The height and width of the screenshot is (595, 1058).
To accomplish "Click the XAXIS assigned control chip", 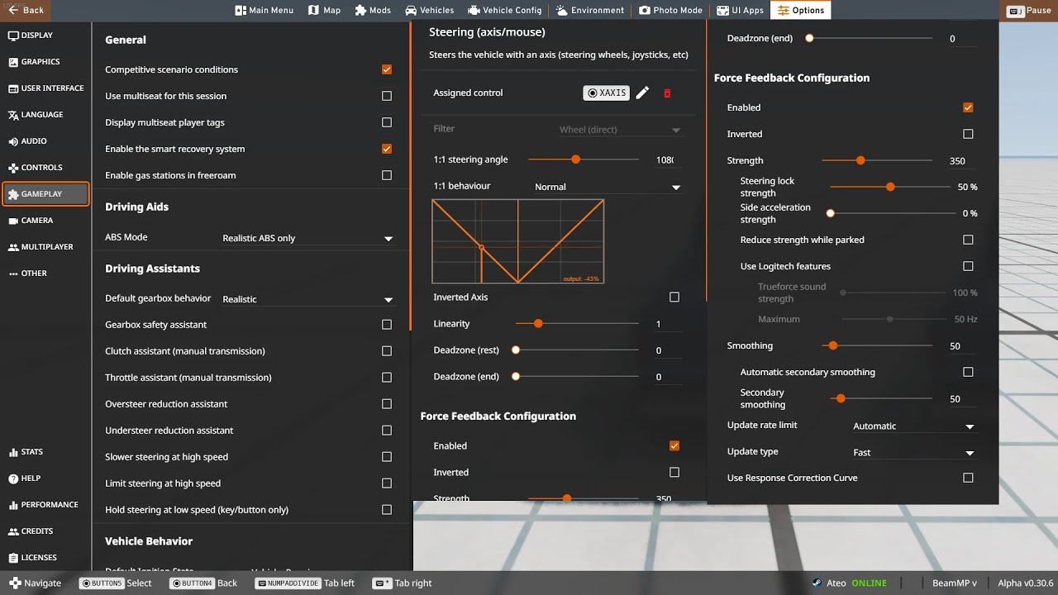I will pos(606,93).
